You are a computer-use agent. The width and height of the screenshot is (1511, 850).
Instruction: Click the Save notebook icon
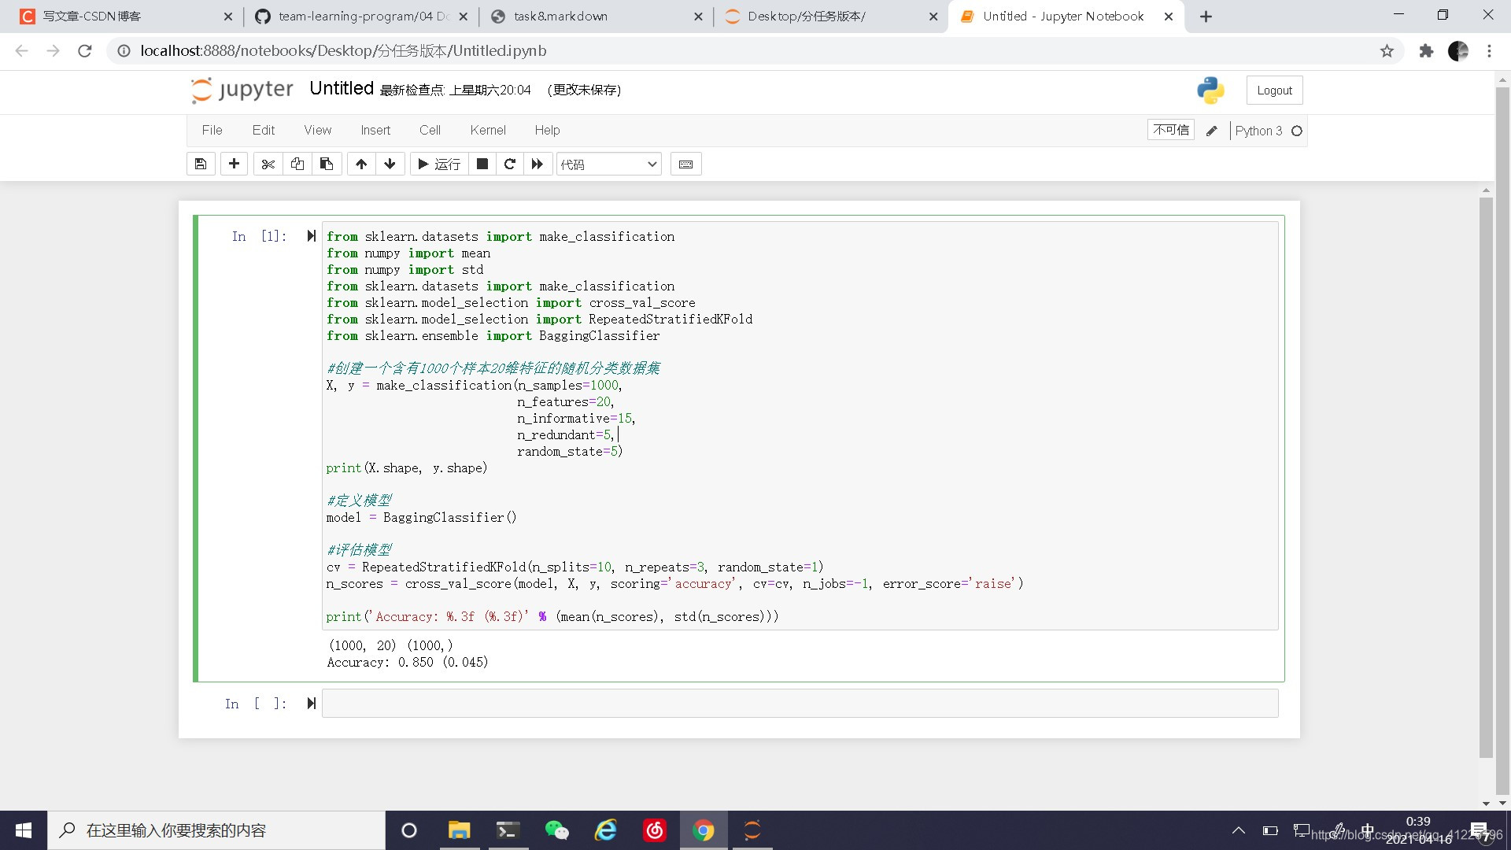pyautogui.click(x=201, y=164)
